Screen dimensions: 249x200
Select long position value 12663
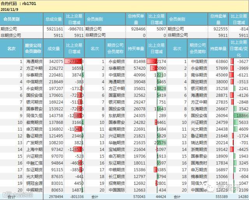click(139, 190)
